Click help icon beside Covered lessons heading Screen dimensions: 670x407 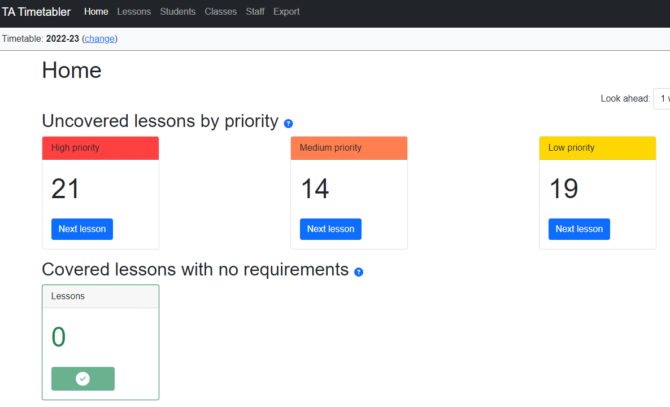[359, 272]
